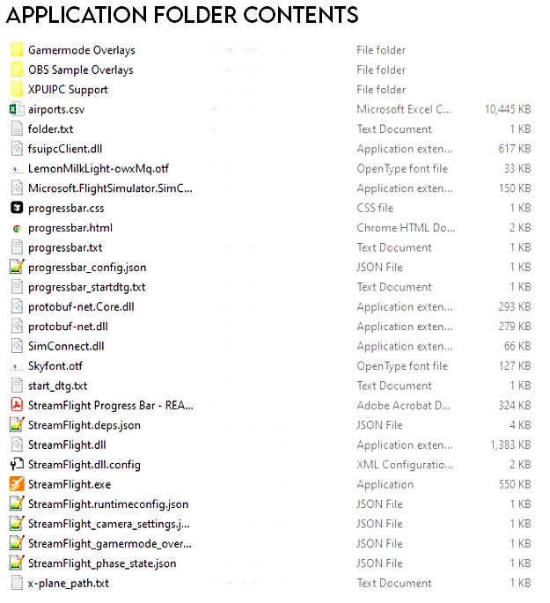Select the StreamFlight.dll.config file name

click(x=84, y=465)
